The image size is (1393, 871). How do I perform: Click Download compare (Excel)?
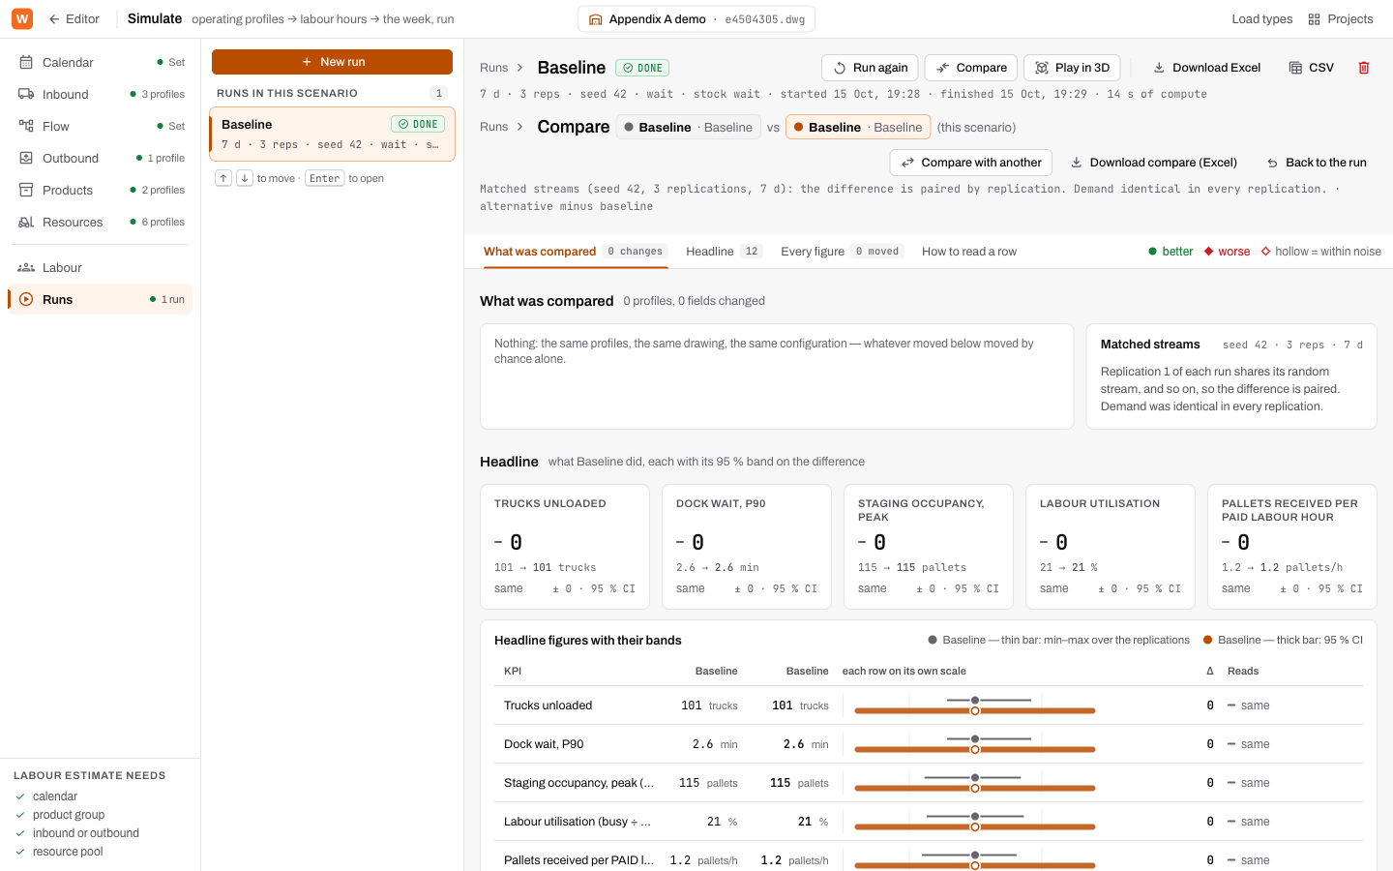[1153, 163]
